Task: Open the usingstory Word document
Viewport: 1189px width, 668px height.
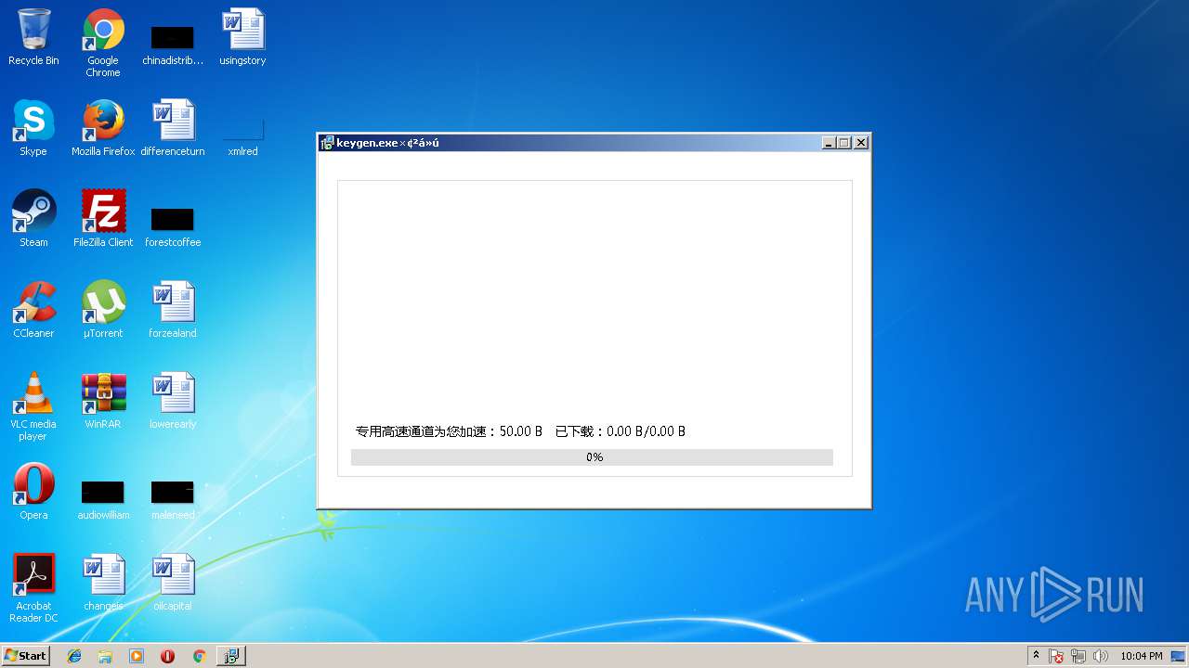Action: click(x=242, y=37)
